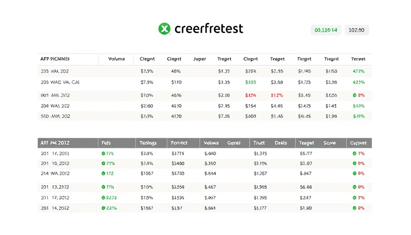The width and height of the screenshot is (411, 235).
Task: Click the $5,777 Tegget value
Action: pos(306,153)
